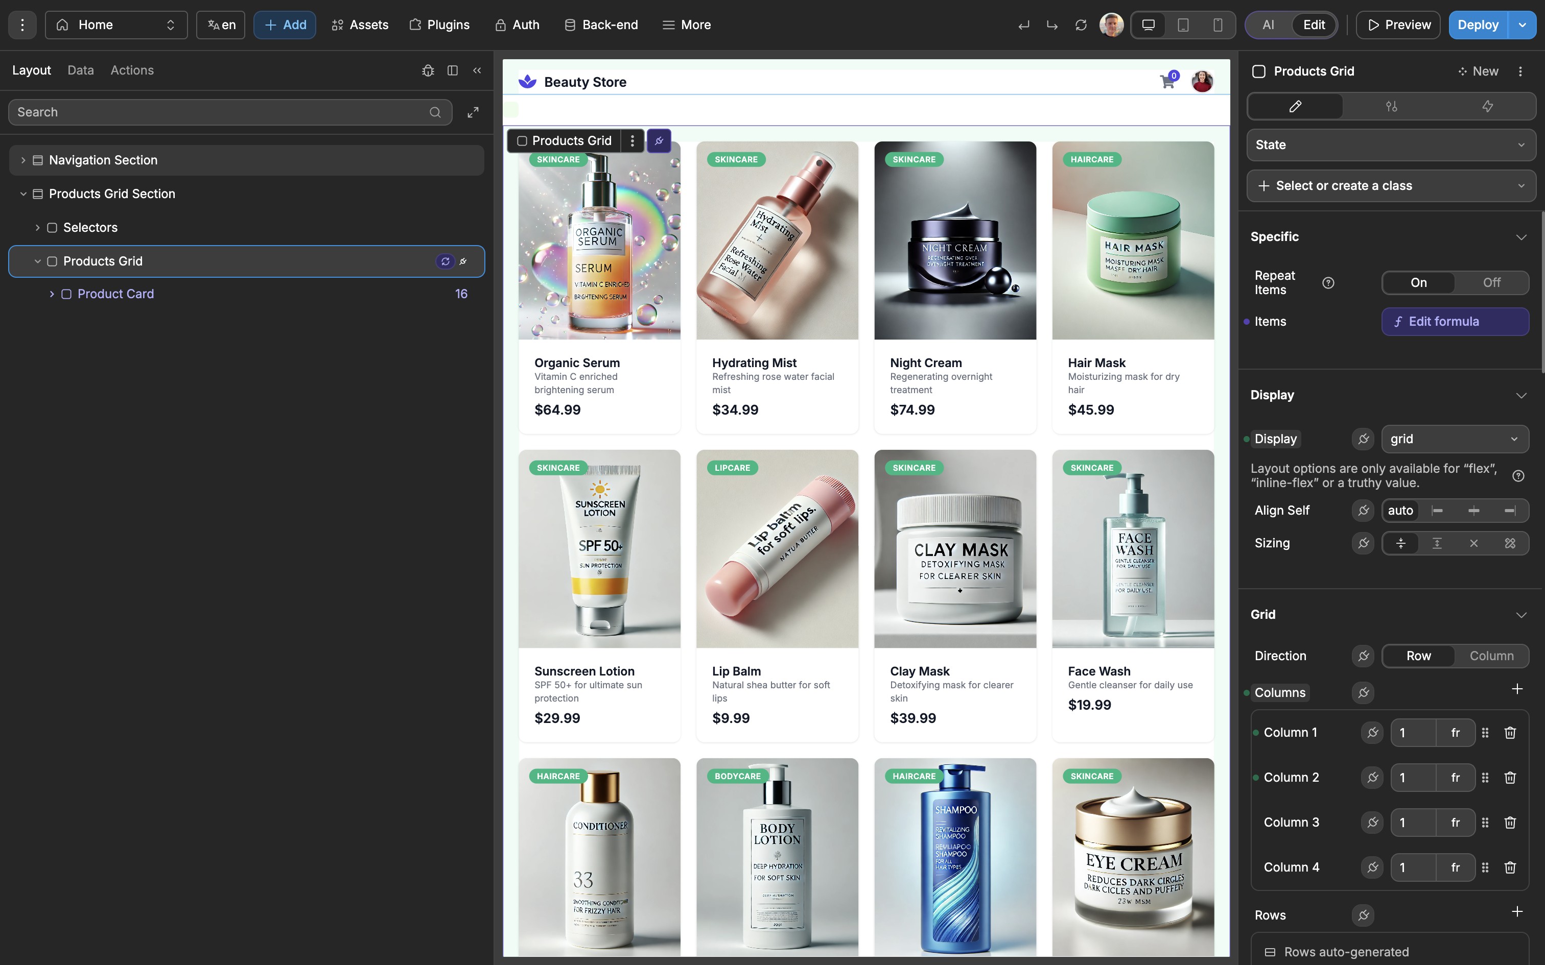Click the Repeat Items help icon

[1328, 283]
